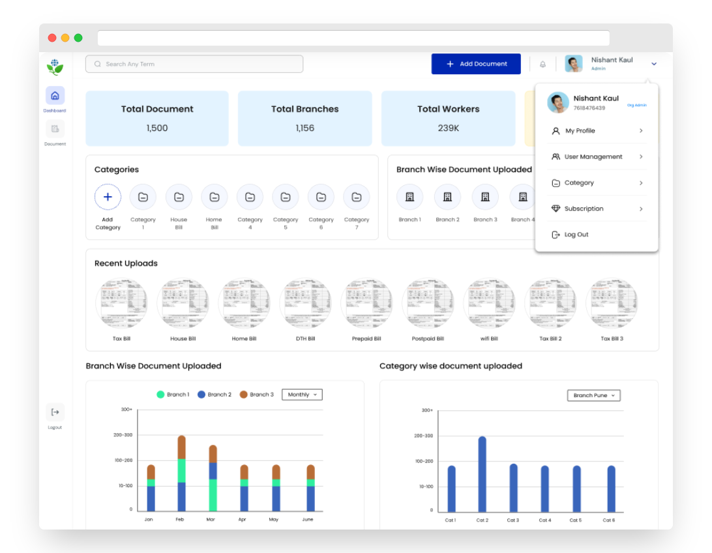Open the Category 7 folder icon

pos(357,197)
